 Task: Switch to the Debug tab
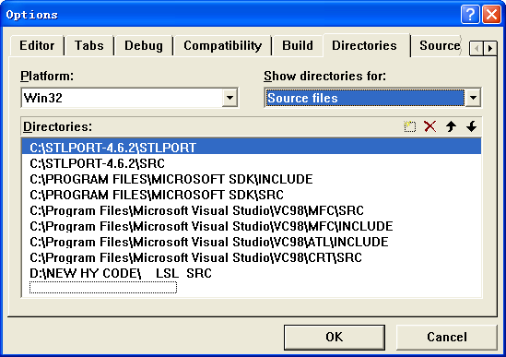(x=144, y=45)
